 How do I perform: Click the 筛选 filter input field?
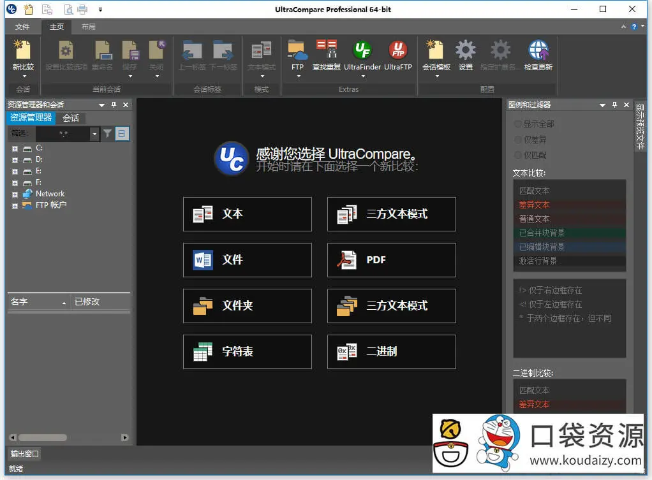(63, 134)
